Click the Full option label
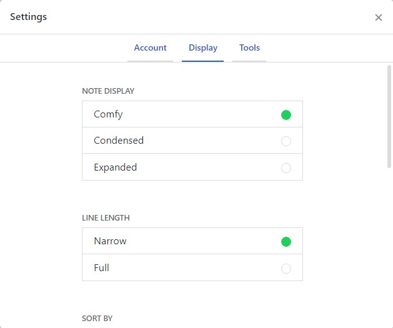393x328 pixels. tap(101, 268)
